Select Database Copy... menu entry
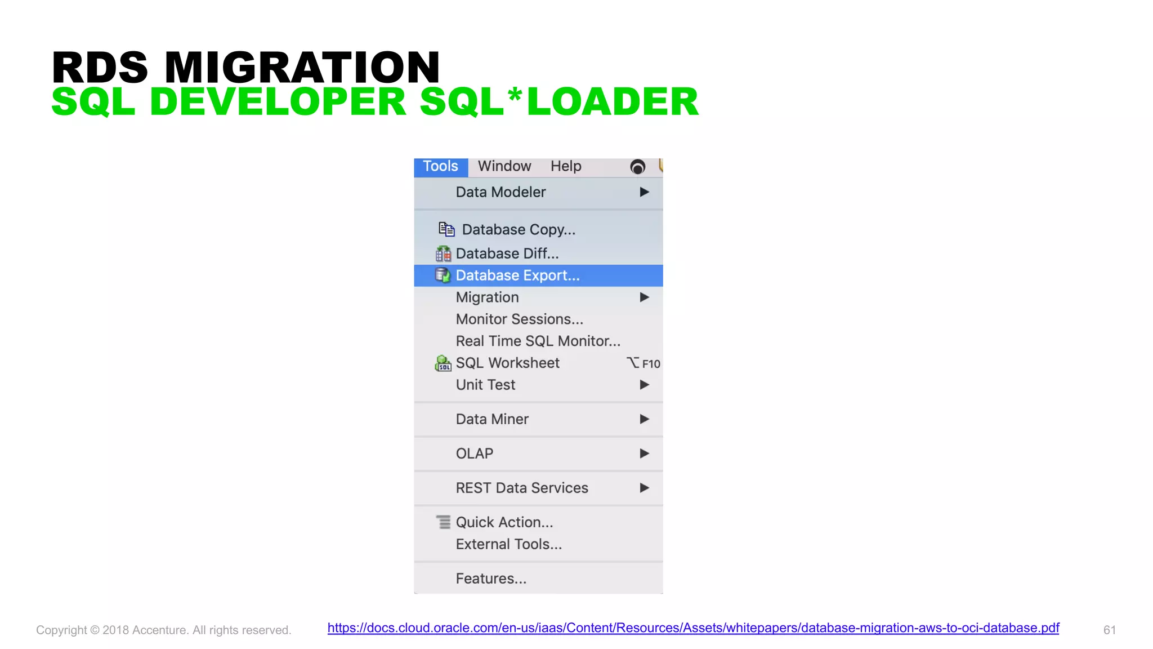Screen dimensions: 1153x649 (x=538, y=230)
